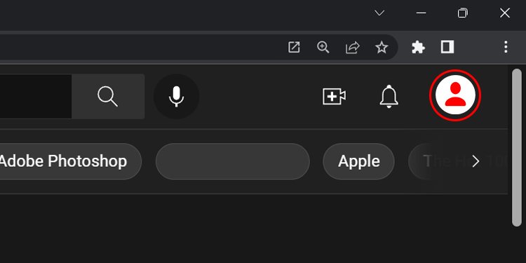The height and width of the screenshot is (263, 526).
Task: Click the open-in-app icon in address bar
Action: click(294, 47)
